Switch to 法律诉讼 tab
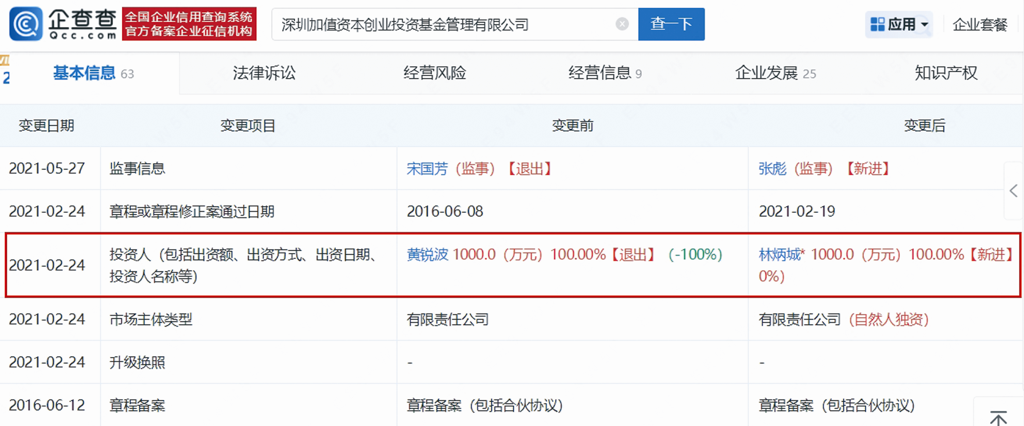The width and height of the screenshot is (1024, 426). coord(264,73)
